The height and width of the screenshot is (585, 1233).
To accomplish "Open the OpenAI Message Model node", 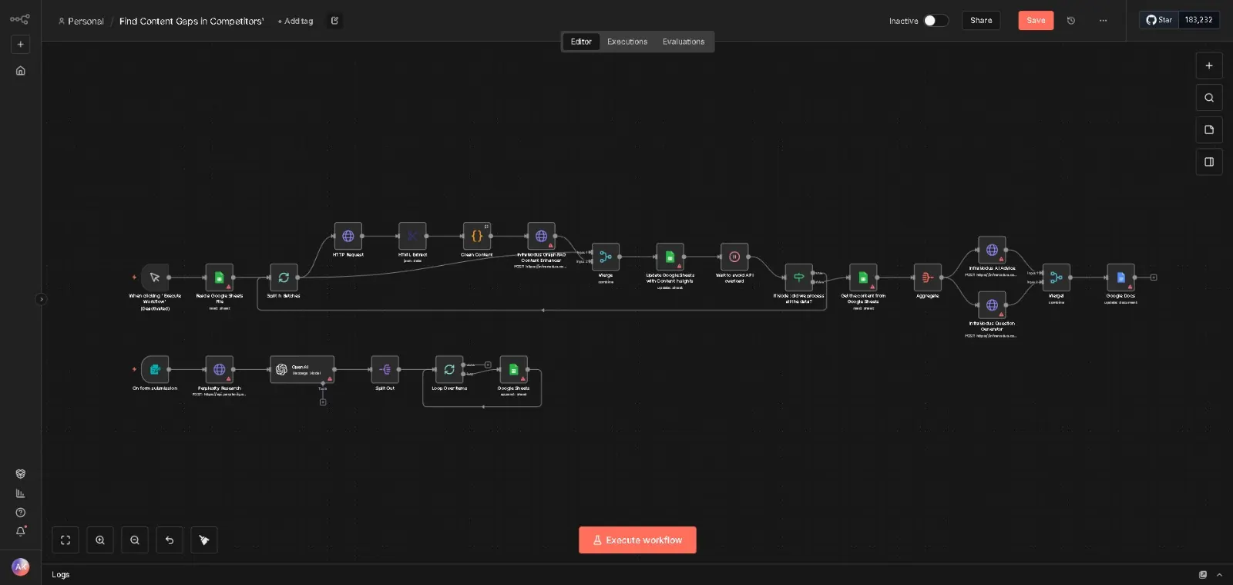I will click(302, 369).
